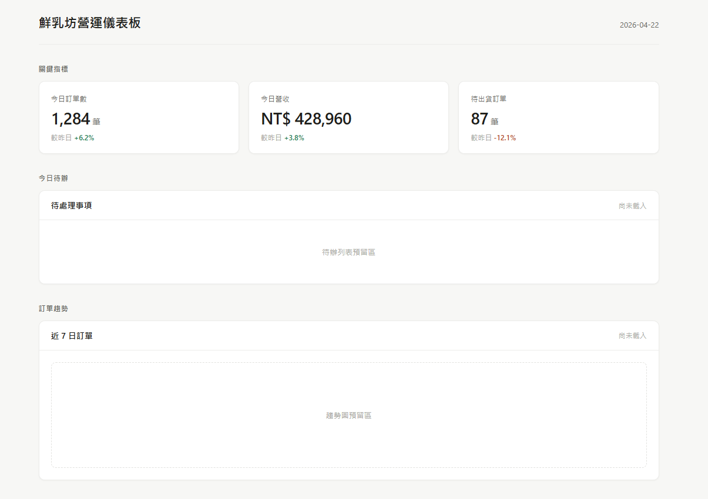Click 尚未載入 status in 近 7 日訂單 panel
This screenshot has height=499, width=708.
pyautogui.click(x=632, y=336)
